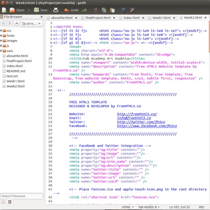Select README.md in the file browser
The width and height of the screenshot is (210, 210).
click(16, 71)
